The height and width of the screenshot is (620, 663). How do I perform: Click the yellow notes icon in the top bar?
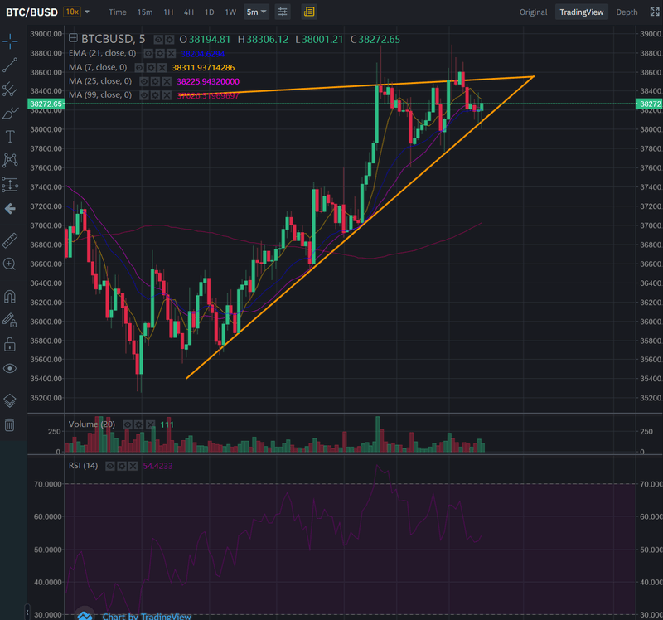309,12
